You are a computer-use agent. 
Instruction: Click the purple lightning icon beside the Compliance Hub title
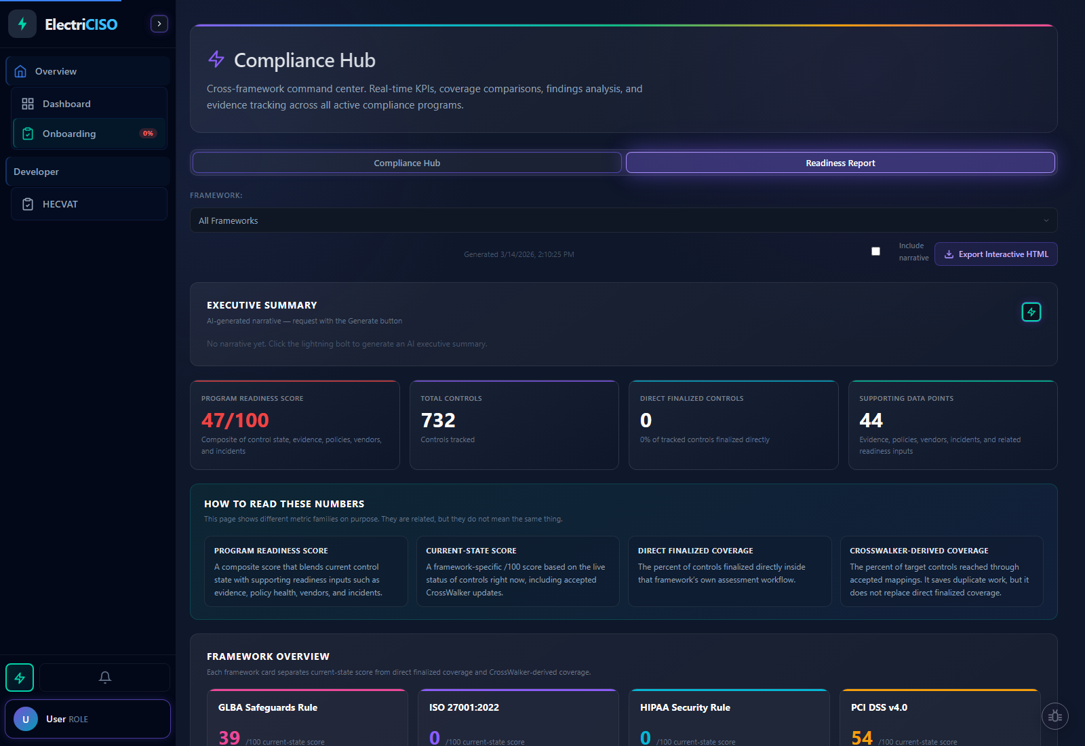tap(216, 60)
